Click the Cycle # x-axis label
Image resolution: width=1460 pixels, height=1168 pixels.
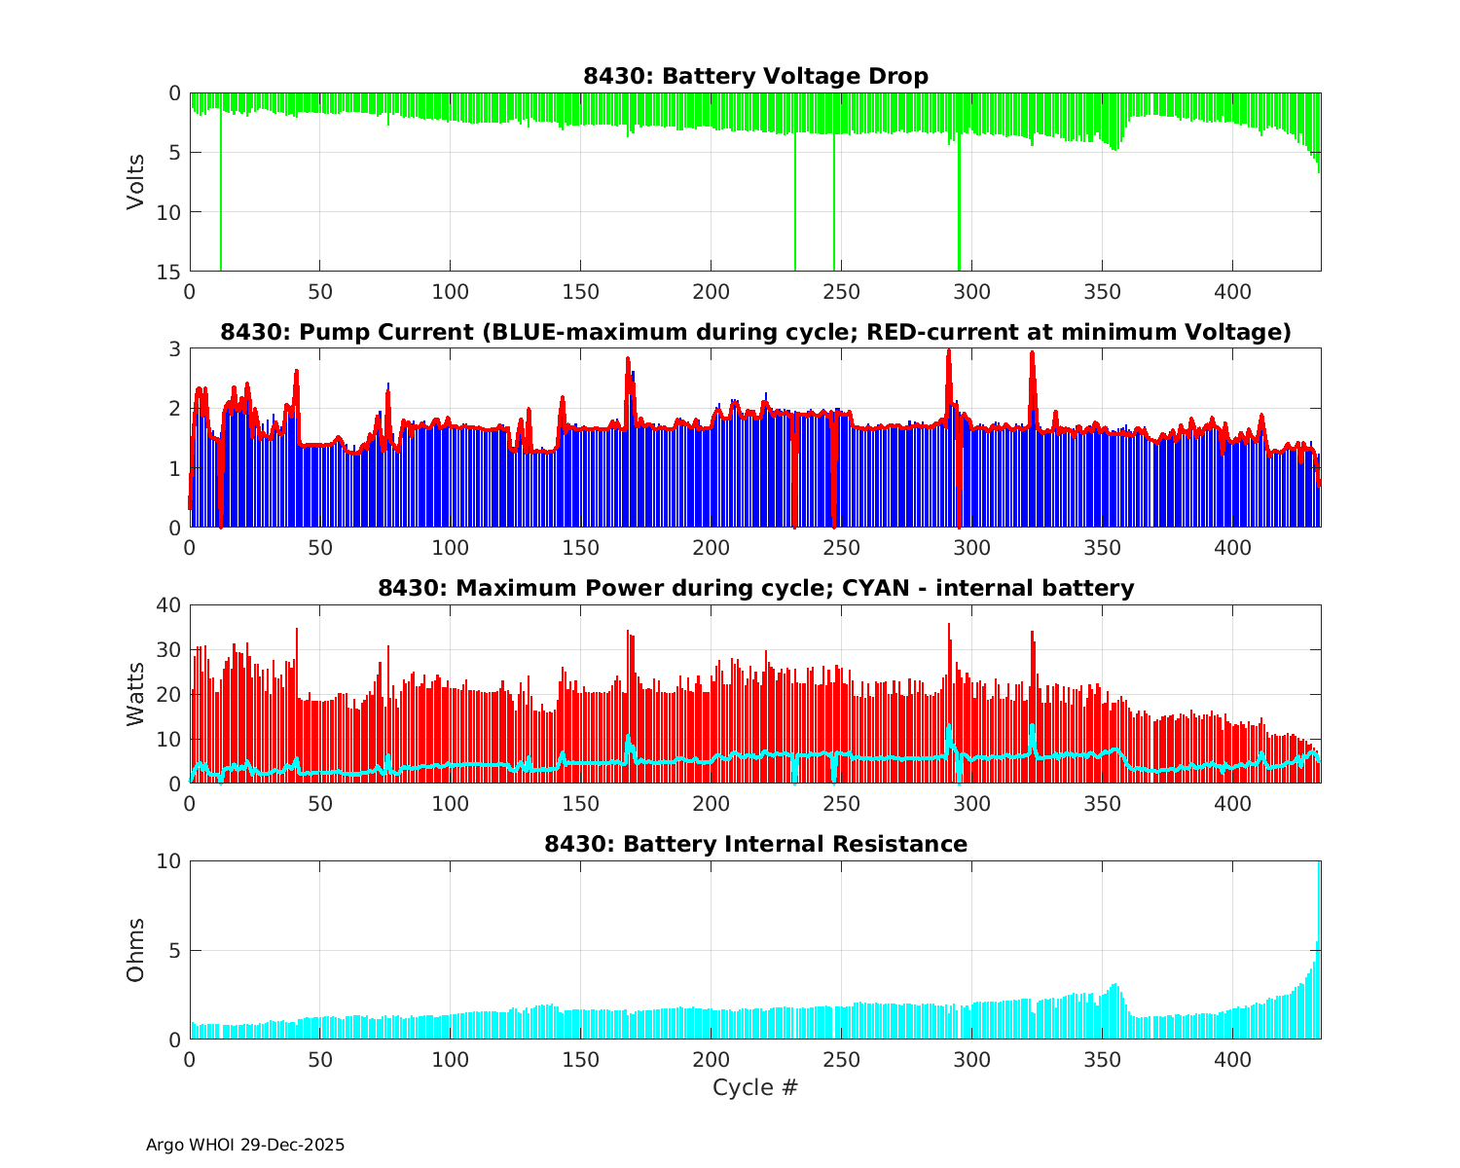click(755, 1087)
